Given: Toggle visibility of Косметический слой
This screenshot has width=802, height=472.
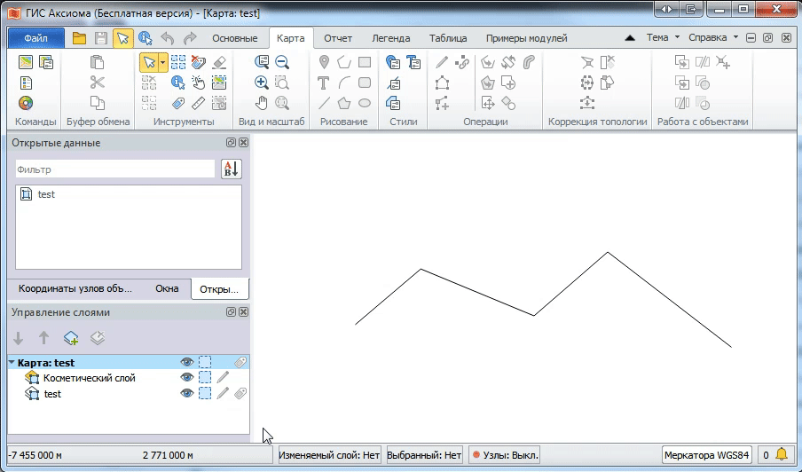Looking at the screenshot, I should (186, 377).
